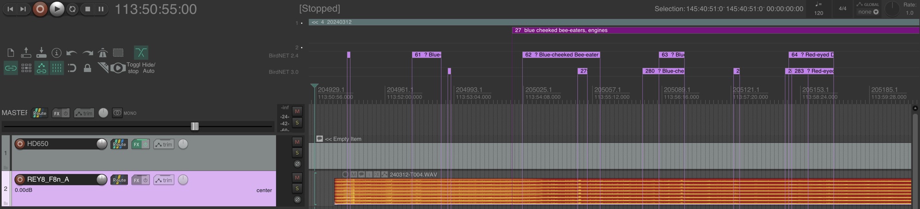This screenshot has width=920, height=209.
Task: Click the 4/4 time signature field
Action: tap(842, 8)
